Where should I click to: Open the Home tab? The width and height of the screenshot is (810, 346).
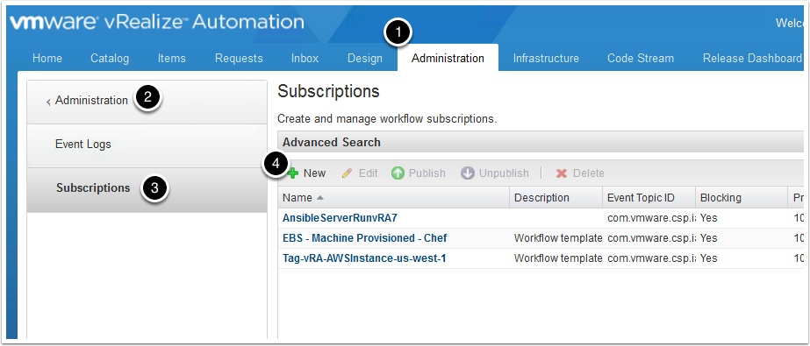pyautogui.click(x=47, y=59)
